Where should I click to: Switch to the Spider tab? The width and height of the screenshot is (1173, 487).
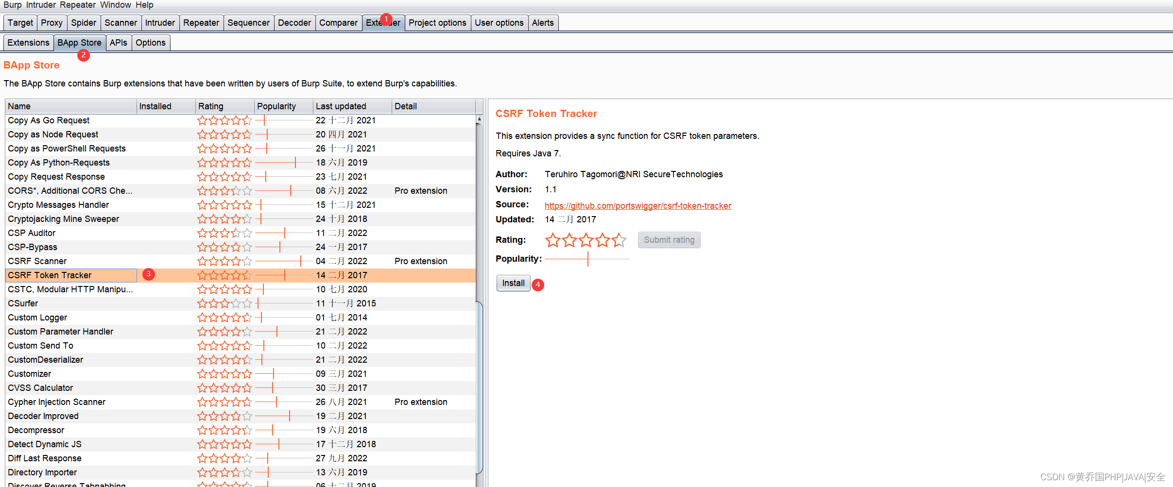click(84, 23)
